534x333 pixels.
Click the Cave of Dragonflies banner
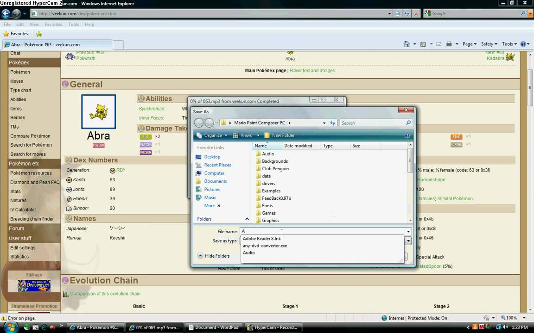tap(34, 286)
